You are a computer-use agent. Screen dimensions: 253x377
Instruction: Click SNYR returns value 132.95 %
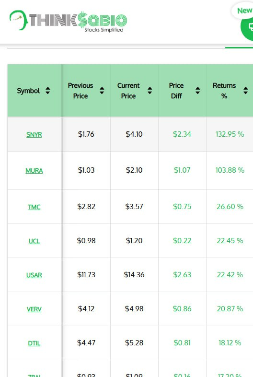pos(230,134)
